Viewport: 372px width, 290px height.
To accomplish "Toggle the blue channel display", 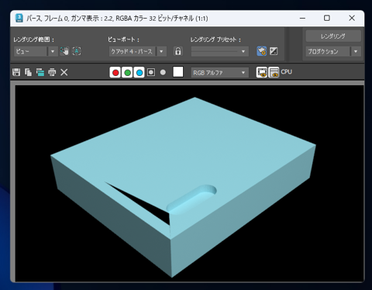I will (139, 72).
